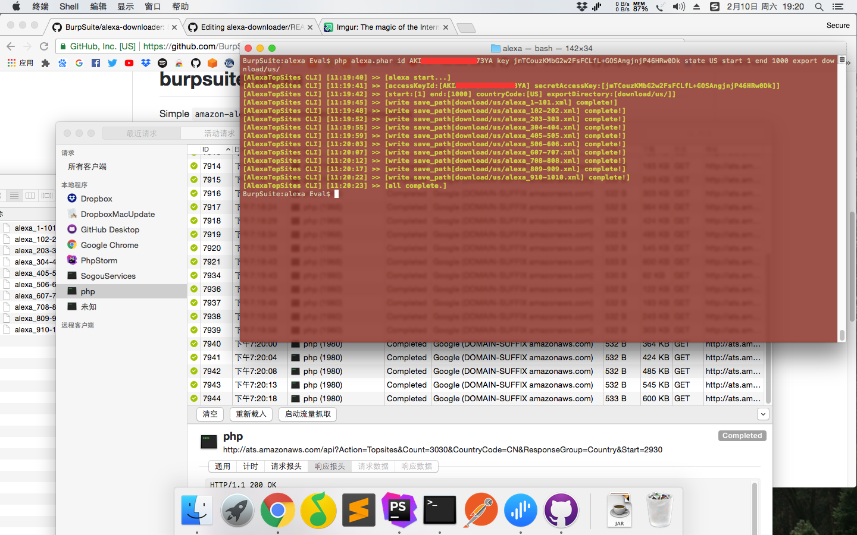This screenshot has width=857, height=535.
Task: Open the YouTube bookmark icon
Action: pyautogui.click(x=129, y=63)
